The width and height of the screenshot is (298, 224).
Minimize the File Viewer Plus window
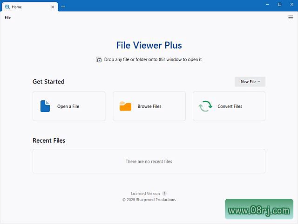267,5
